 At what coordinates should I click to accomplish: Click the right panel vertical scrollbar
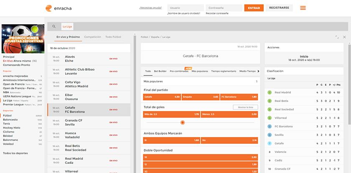point(349,84)
